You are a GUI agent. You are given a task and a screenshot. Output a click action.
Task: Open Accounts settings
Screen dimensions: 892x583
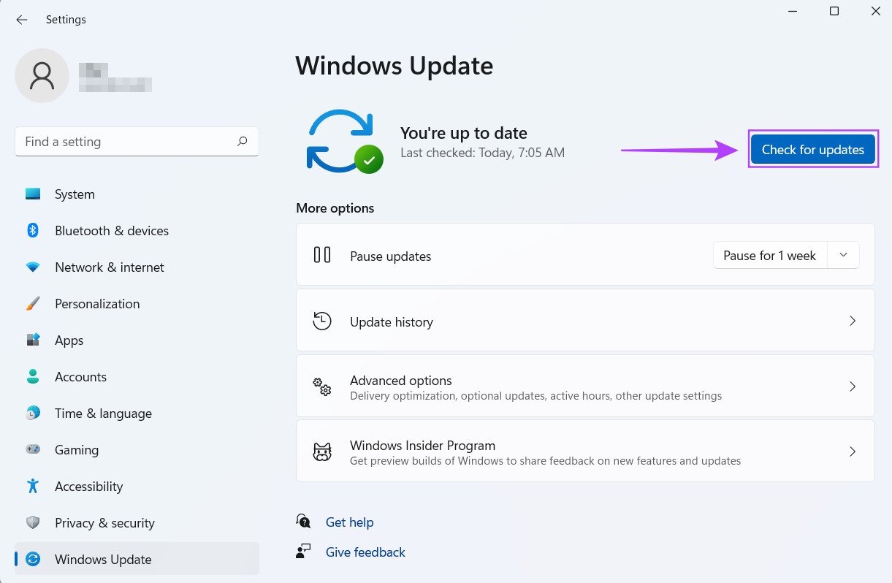pyautogui.click(x=137, y=377)
